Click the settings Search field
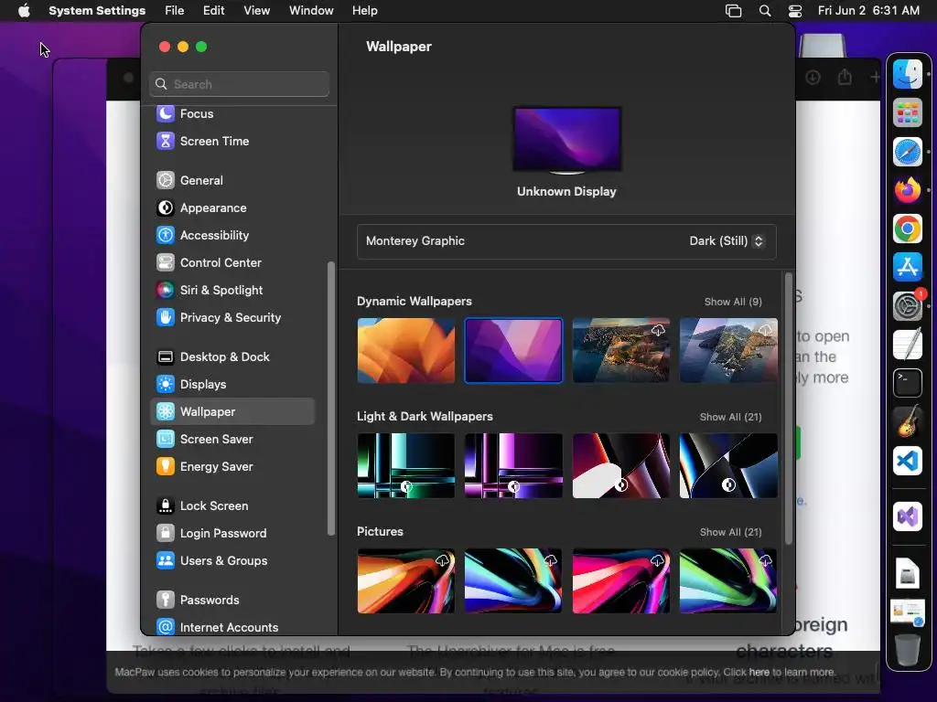The height and width of the screenshot is (702, 937). click(x=239, y=84)
